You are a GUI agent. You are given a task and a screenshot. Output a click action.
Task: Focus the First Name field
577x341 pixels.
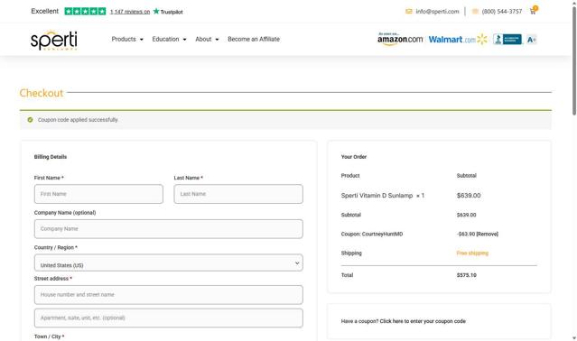[98, 194]
